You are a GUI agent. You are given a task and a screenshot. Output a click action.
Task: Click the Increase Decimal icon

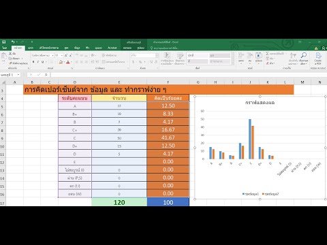151,62
